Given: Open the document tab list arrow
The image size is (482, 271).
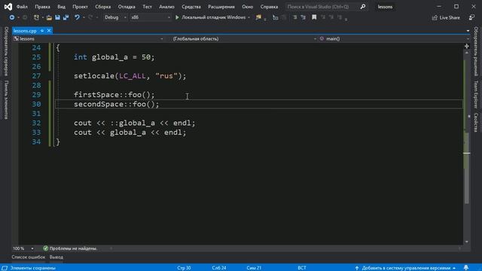Looking at the screenshot, I should pyautogui.click(x=468, y=31).
